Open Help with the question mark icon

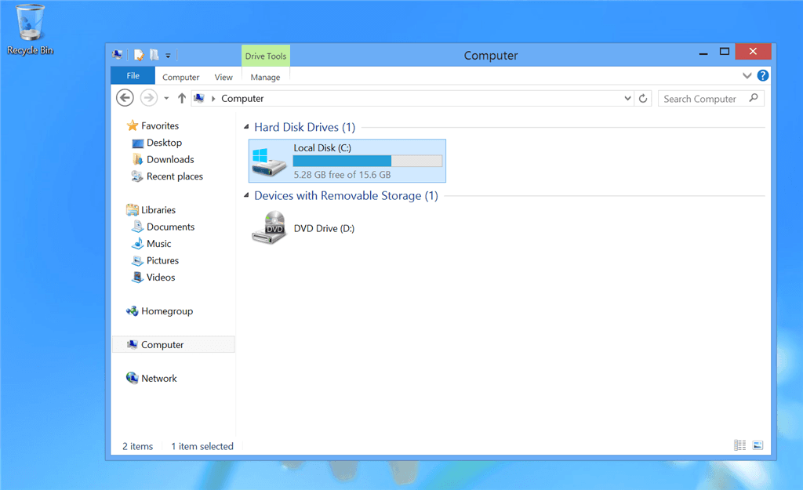(763, 76)
